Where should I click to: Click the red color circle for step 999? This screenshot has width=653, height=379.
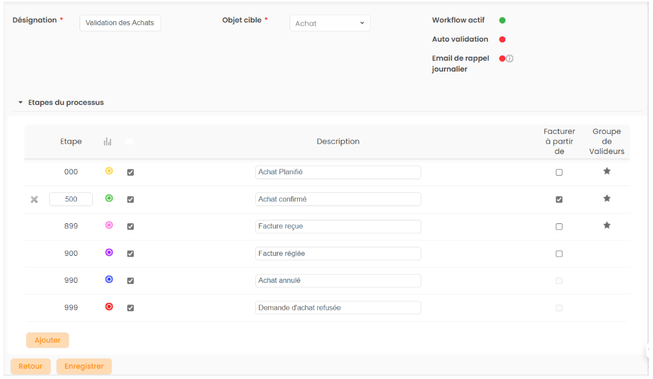click(109, 307)
